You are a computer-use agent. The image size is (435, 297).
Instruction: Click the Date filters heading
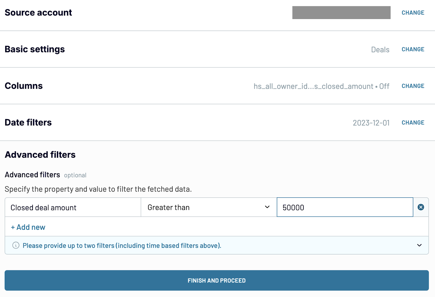[28, 122]
